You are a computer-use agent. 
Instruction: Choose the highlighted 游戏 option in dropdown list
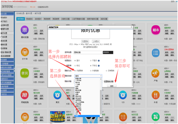pyautogui.click(x=87, y=116)
